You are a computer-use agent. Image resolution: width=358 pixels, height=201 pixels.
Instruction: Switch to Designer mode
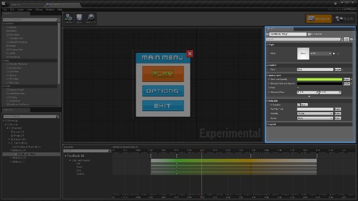click(320, 18)
